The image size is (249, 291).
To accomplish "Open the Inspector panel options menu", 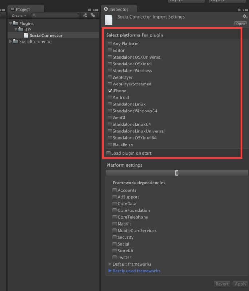I will [245, 10].
